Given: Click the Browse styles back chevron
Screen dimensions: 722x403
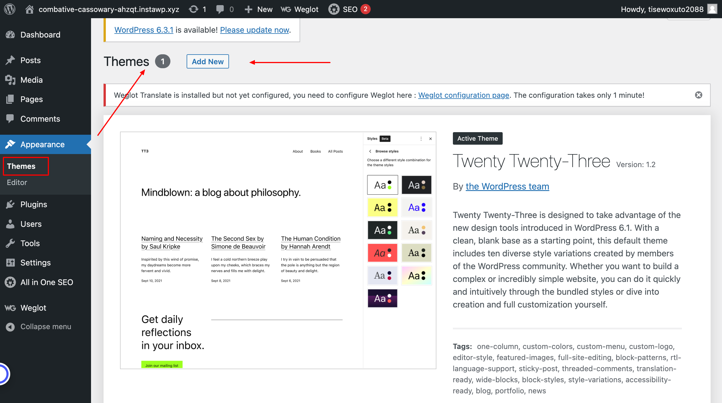Looking at the screenshot, I should (x=370, y=151).
